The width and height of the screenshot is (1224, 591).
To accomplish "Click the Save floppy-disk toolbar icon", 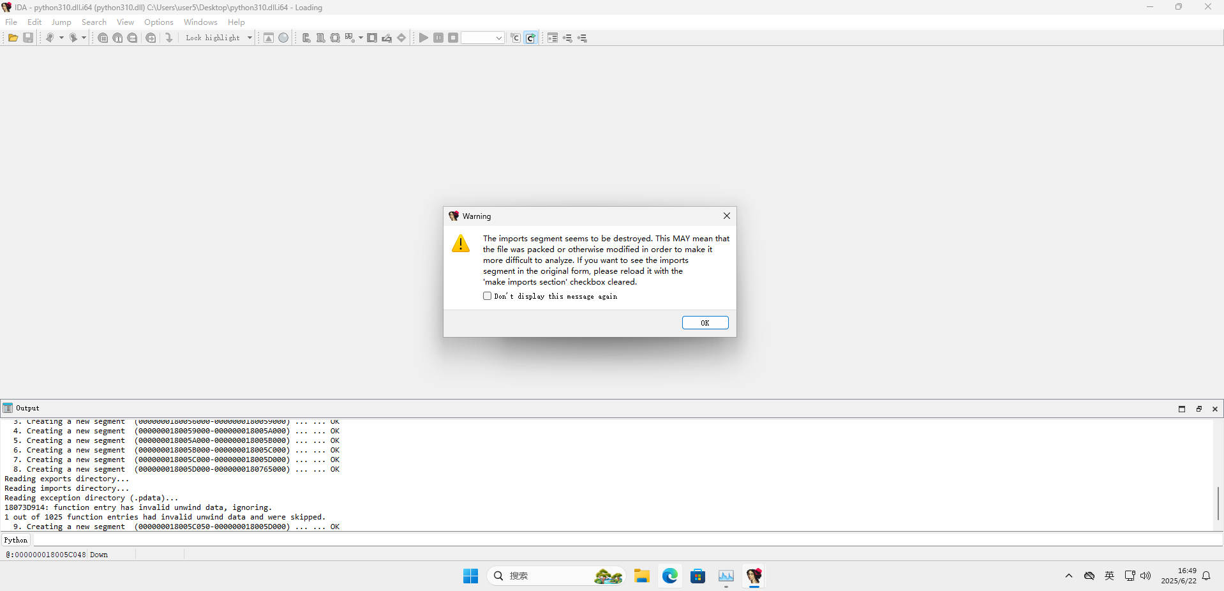I will click(x=28, y=38).
